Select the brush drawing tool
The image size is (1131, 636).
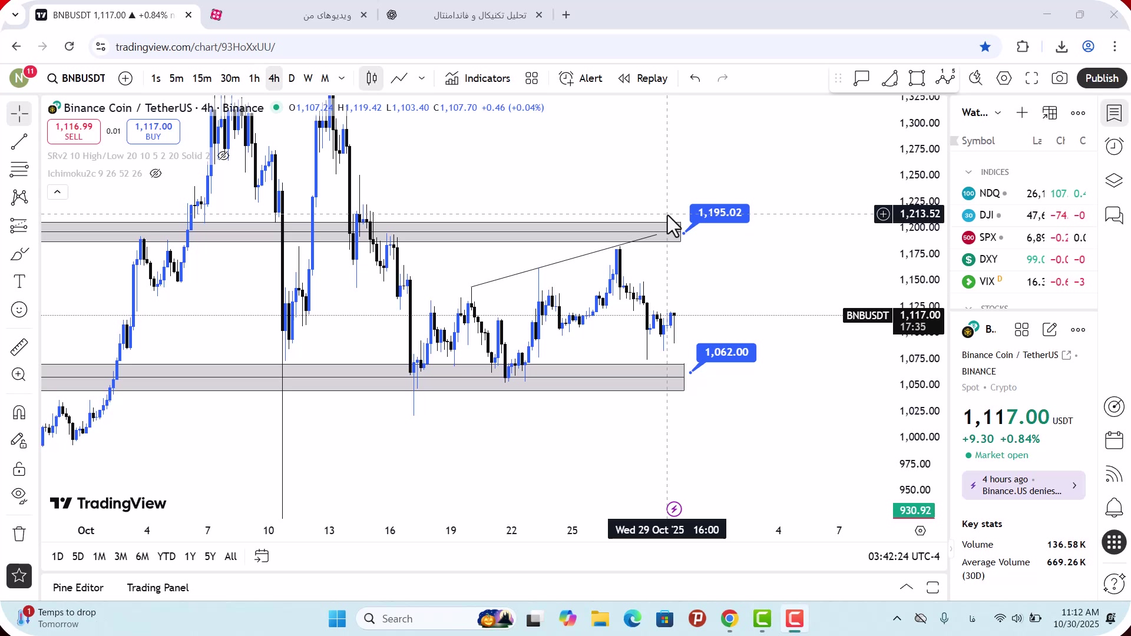coord(19,254)
